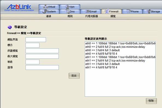Click the System gear icon

click(45, 11)
